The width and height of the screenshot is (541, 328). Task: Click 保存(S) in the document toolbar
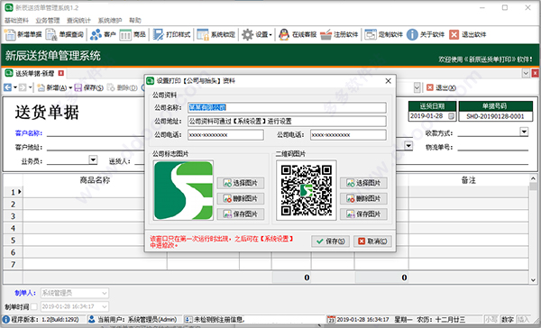click(89, 88)
